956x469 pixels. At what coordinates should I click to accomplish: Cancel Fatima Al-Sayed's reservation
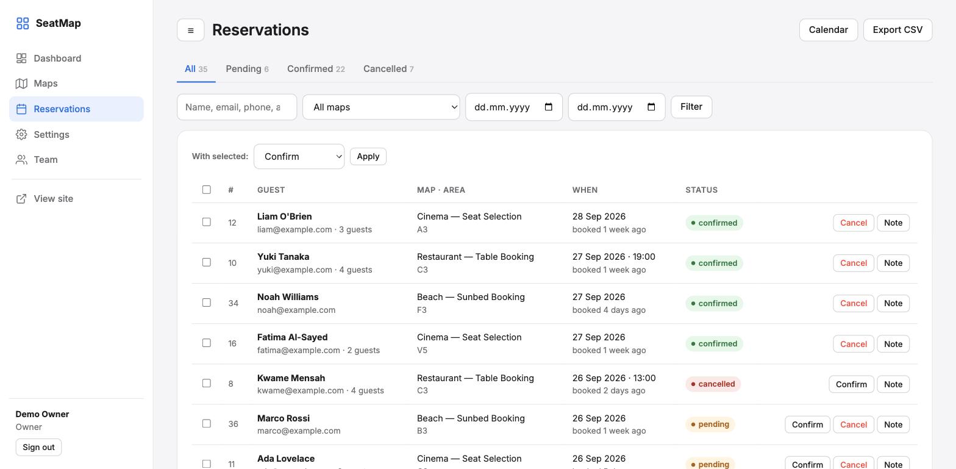854,343
